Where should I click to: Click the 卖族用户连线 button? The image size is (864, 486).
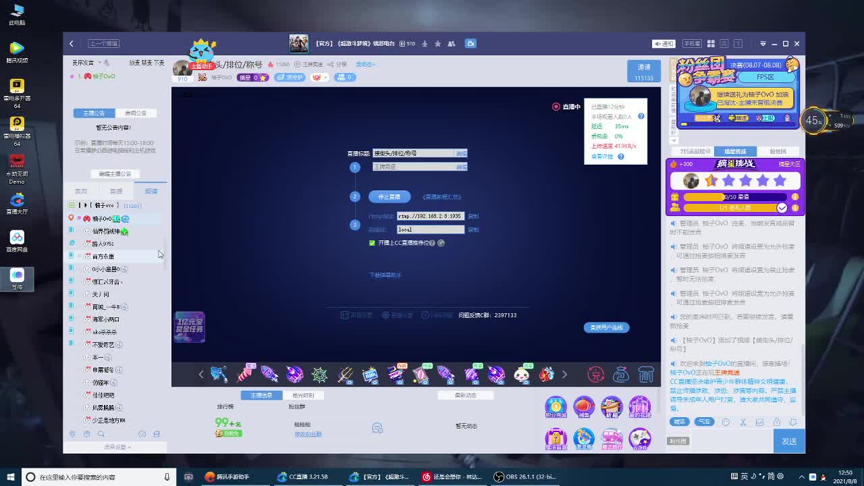click(x=606, y=327)
